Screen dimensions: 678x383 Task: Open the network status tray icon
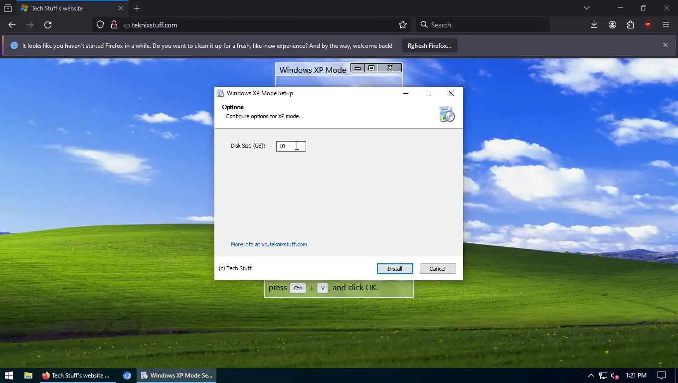pos(603,376)
